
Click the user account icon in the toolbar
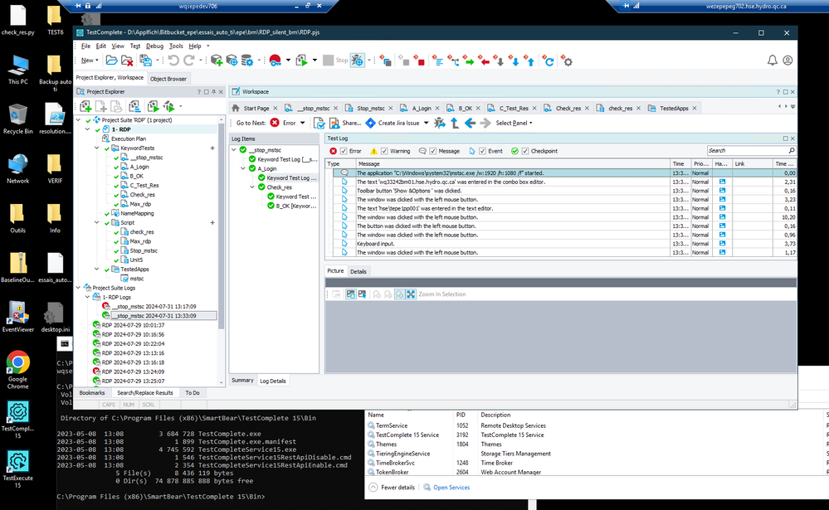click(788, 61)
